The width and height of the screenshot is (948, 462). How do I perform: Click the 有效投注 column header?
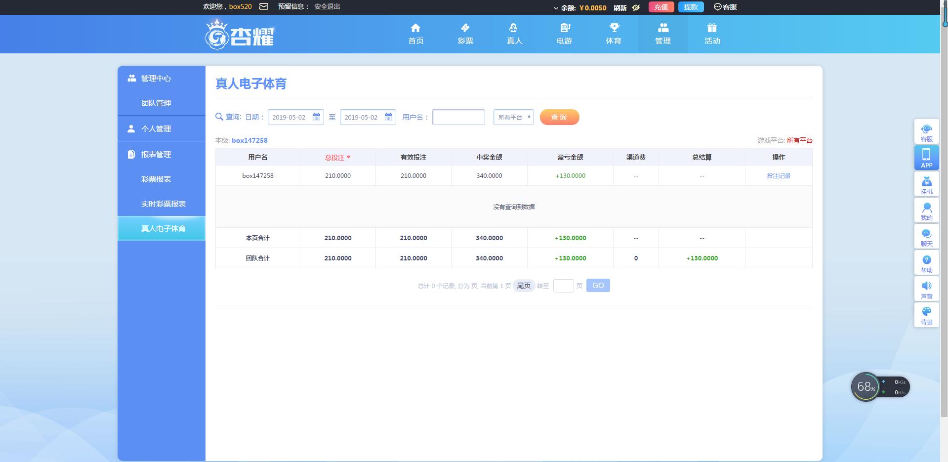413,157
